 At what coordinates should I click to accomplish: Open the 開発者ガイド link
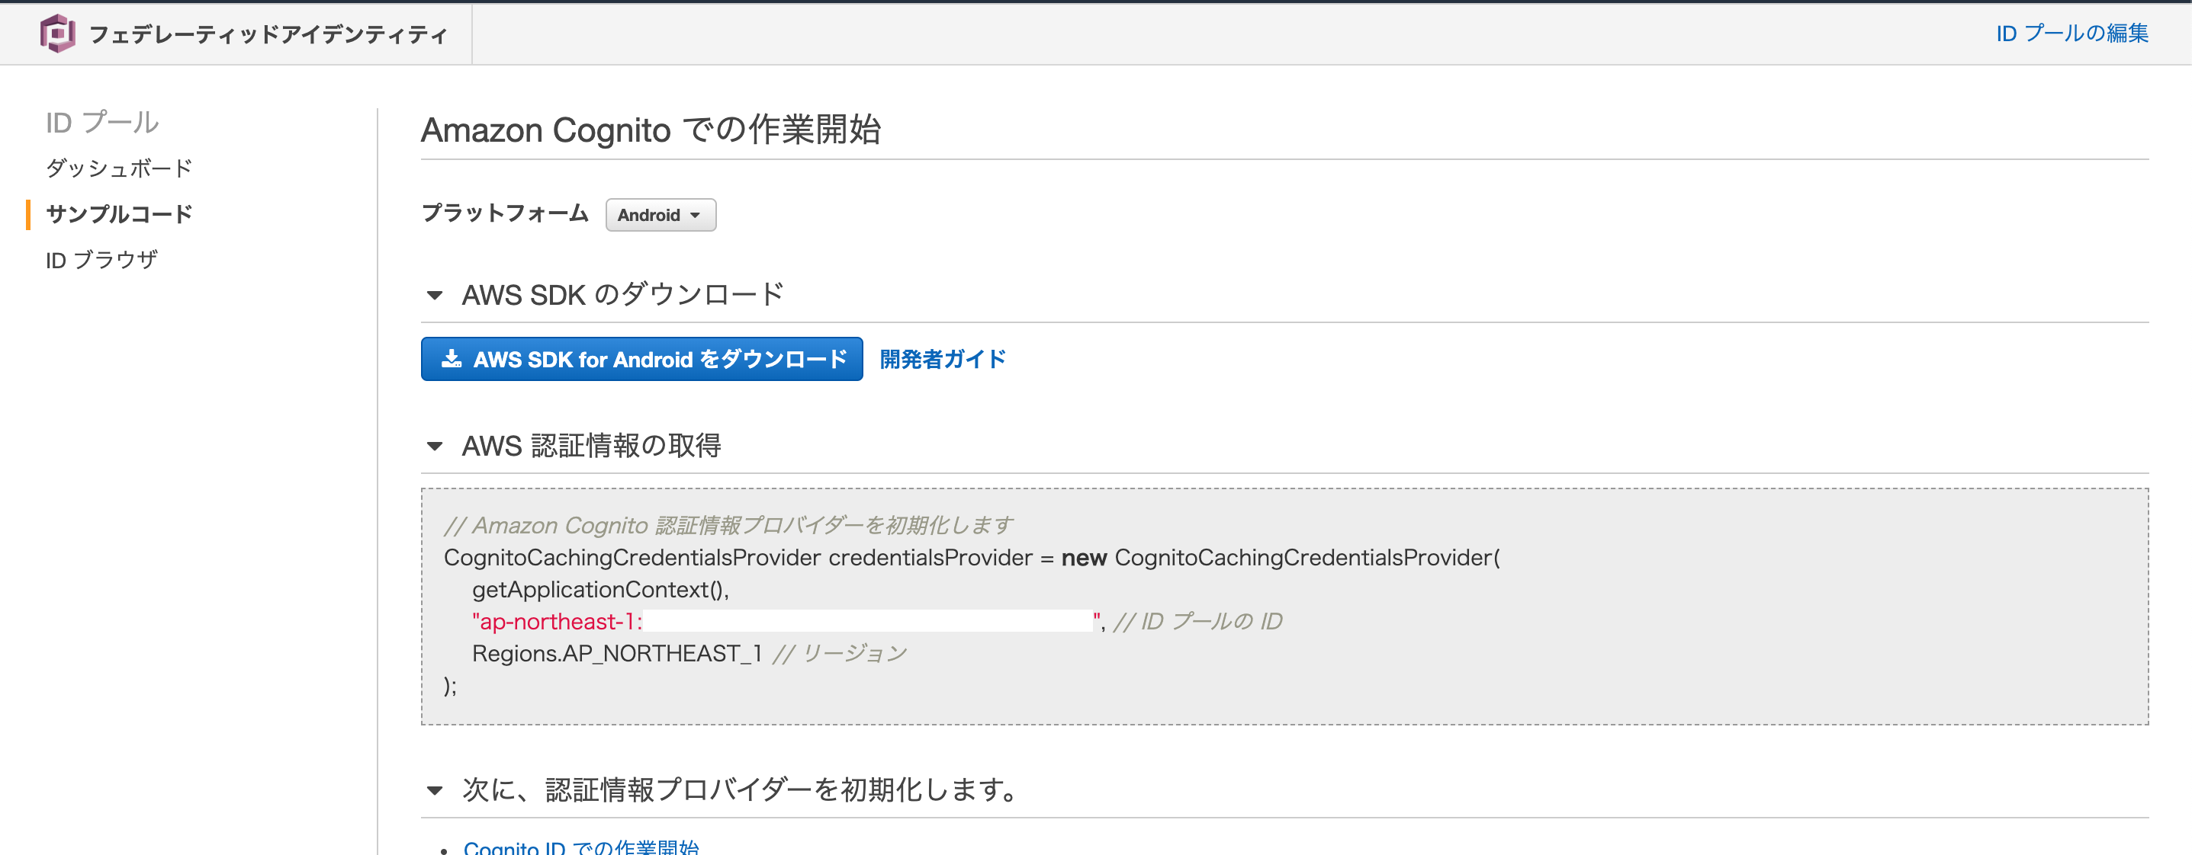click(942, 359)
